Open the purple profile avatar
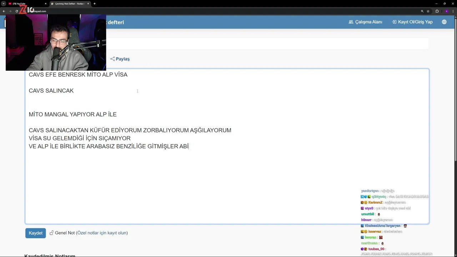The image size is (457, 257). point(446,11)
